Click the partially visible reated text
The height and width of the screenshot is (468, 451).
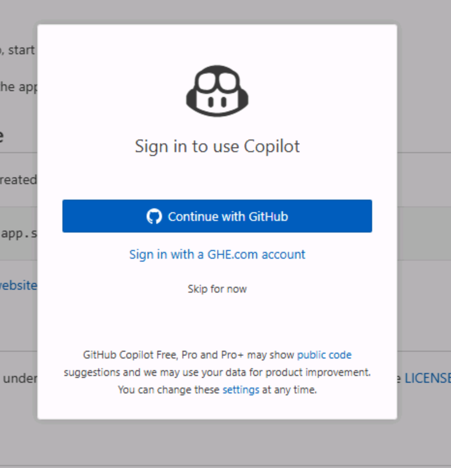click(18, 179)
